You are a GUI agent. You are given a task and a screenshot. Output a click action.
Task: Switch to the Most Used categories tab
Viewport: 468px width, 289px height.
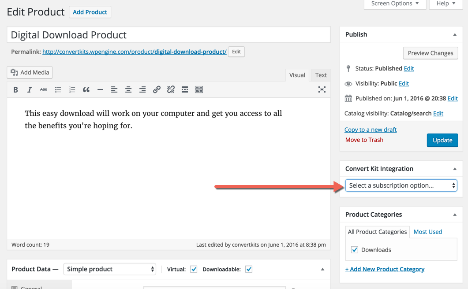click(427, 232)
